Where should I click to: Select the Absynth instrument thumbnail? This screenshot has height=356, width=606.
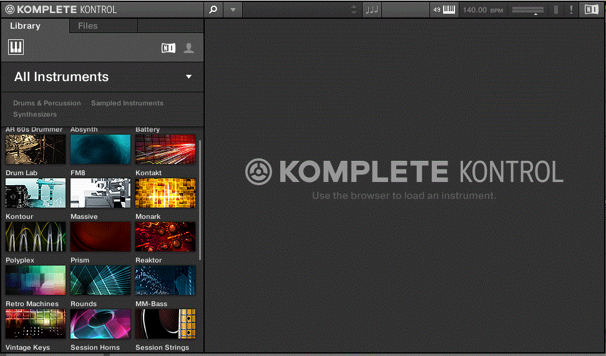click(100, 149)
